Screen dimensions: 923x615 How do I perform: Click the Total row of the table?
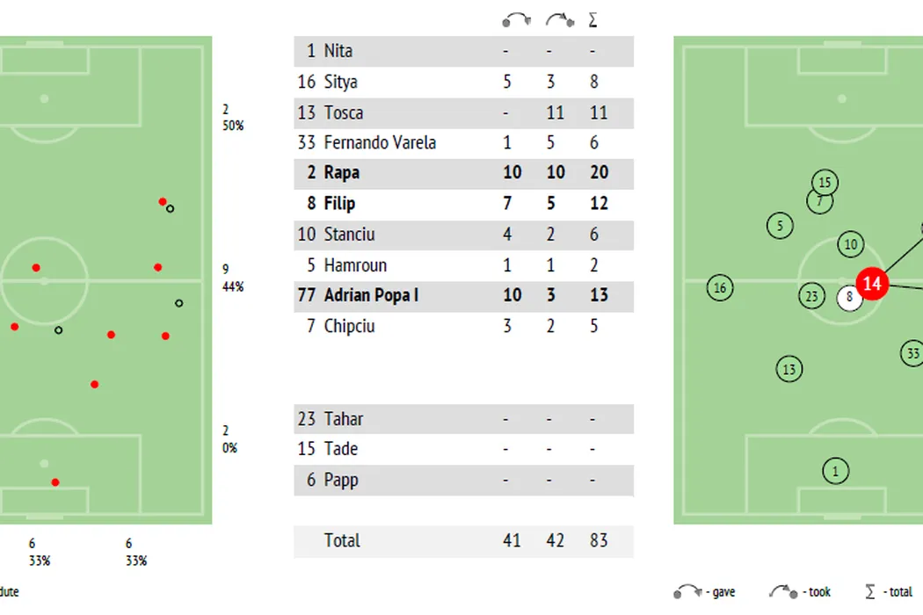[x=463, y=540]
